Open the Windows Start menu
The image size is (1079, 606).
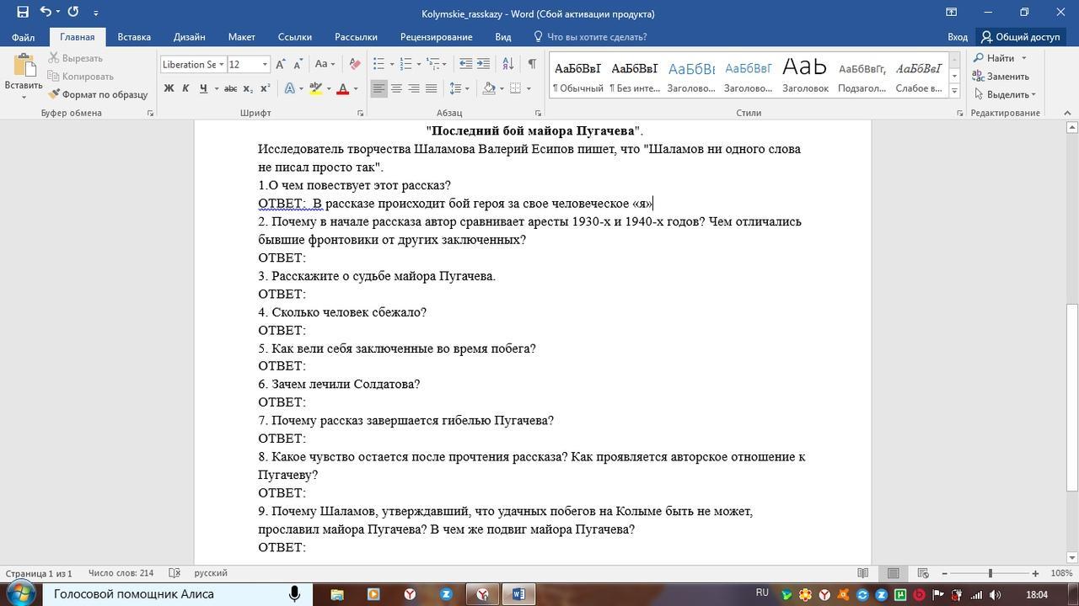[20, 594]
